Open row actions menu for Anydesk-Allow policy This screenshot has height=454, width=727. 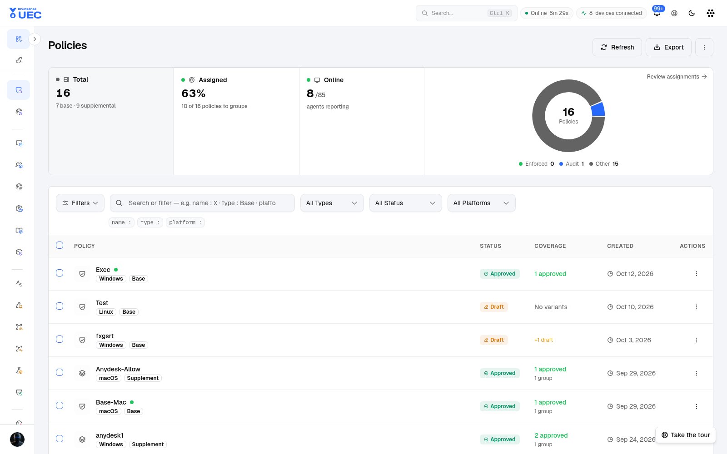point(696,373)
